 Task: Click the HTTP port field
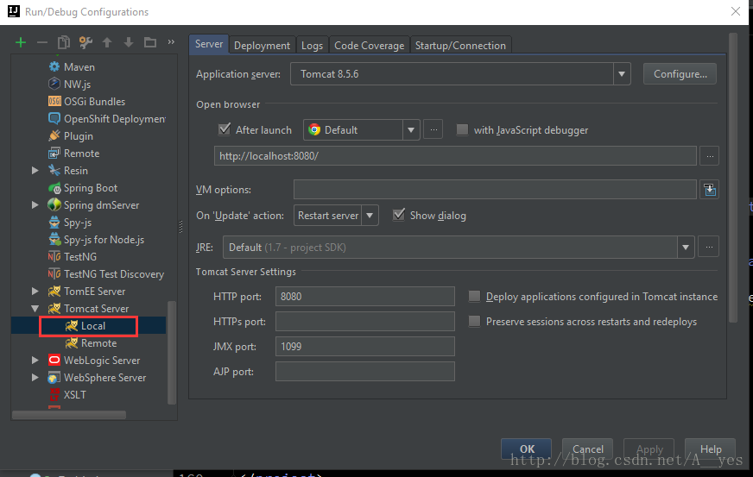tap(365, 297)
